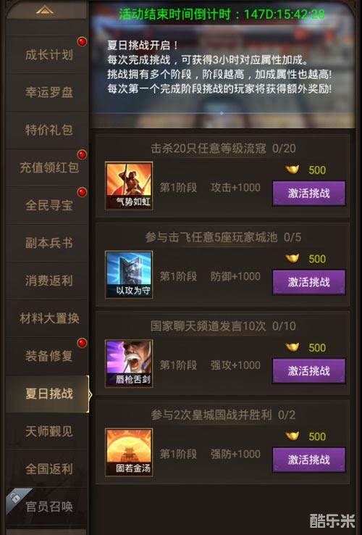
Task: Collapse the sidebar with the top up arrow
Action: click(x=45, y=10)
